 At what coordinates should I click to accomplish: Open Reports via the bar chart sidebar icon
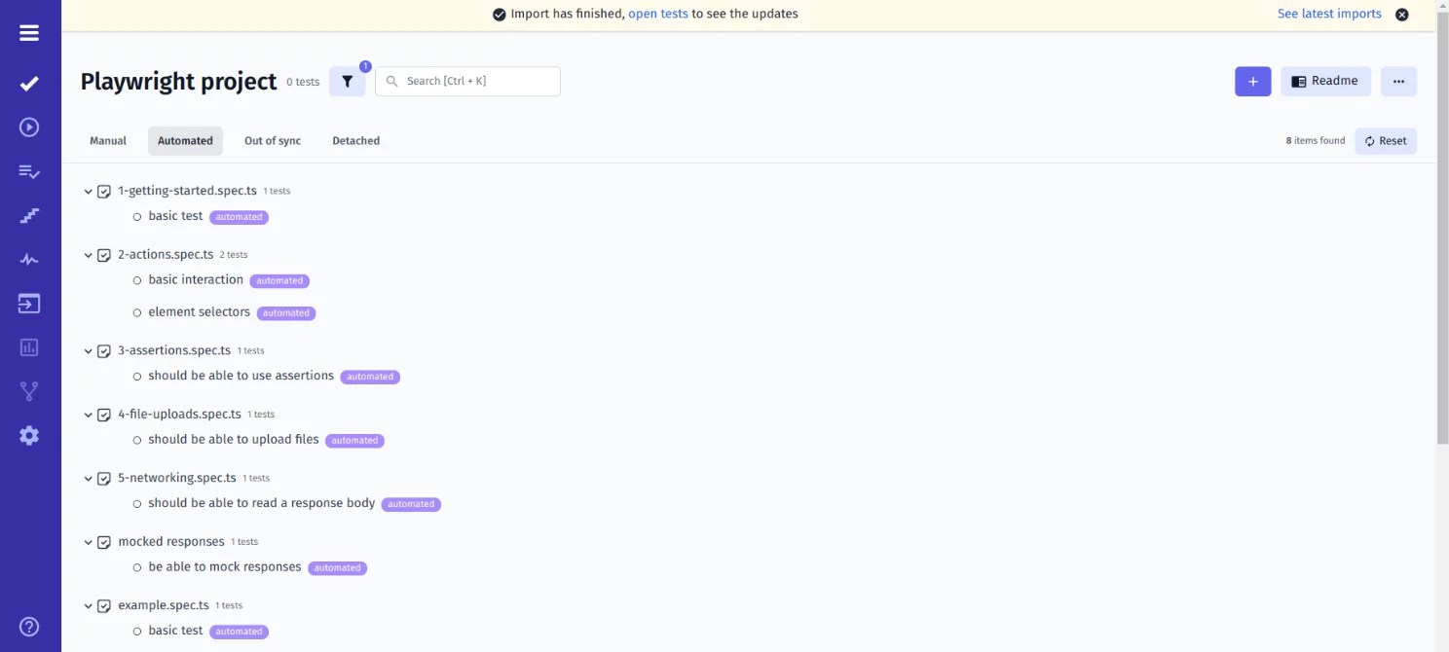point(28,347)
